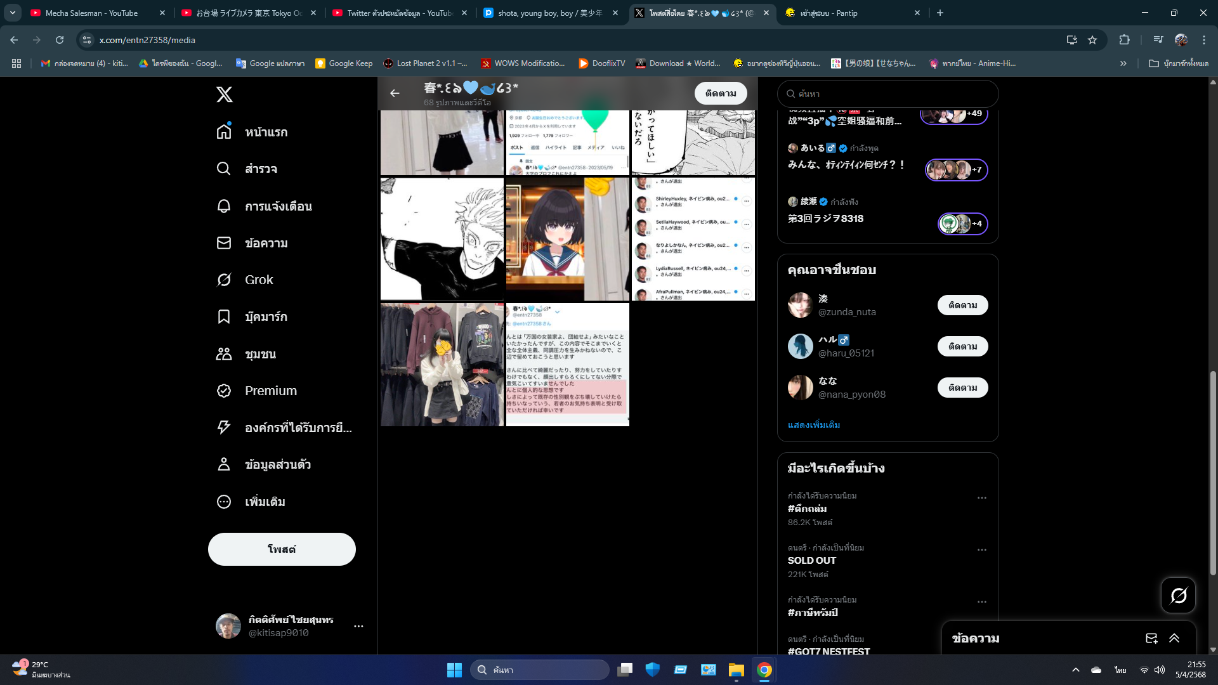Click the X logo home icon
This screenshot has width=1218, height=685.
click(224, 95)
